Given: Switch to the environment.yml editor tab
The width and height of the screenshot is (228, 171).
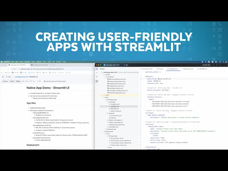Looking at the screenshot, I should pos(146,69).
